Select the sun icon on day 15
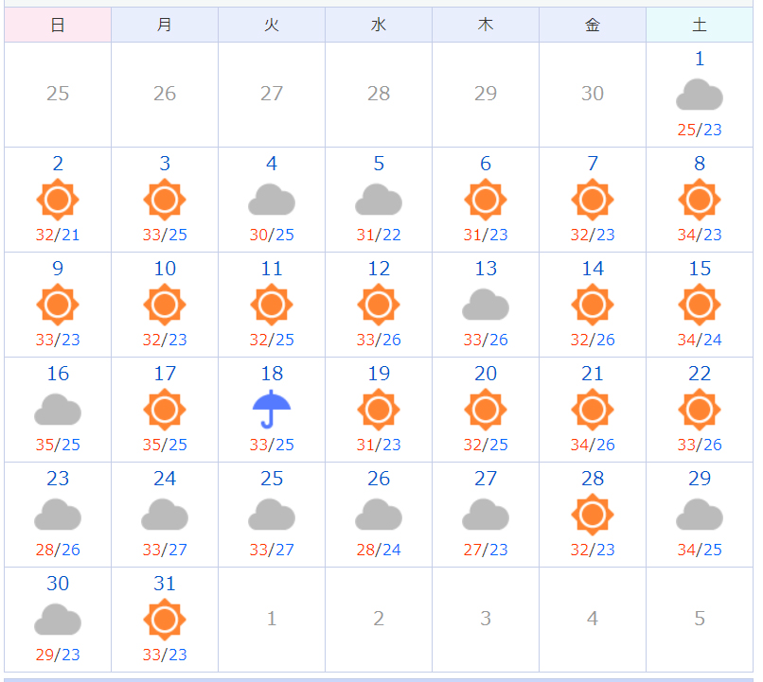This screenshot has height=682, width=763. tap(700, 305)
